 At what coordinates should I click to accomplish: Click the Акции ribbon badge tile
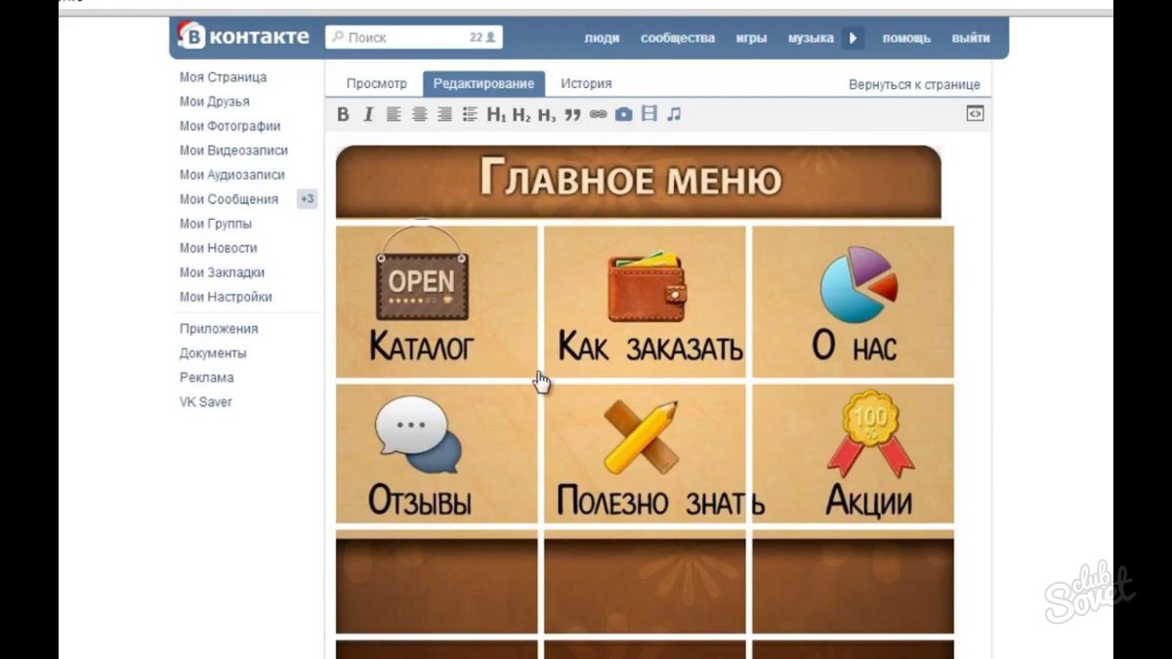coord(853,454)
